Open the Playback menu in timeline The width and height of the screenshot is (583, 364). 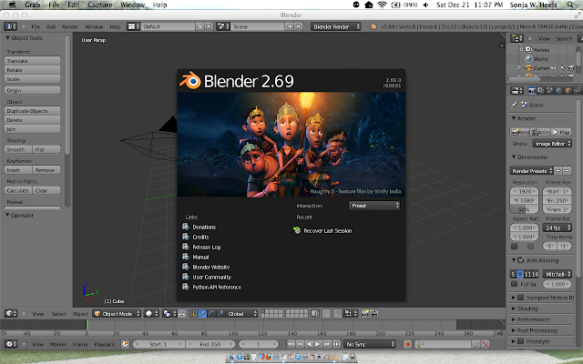[105, 344]
